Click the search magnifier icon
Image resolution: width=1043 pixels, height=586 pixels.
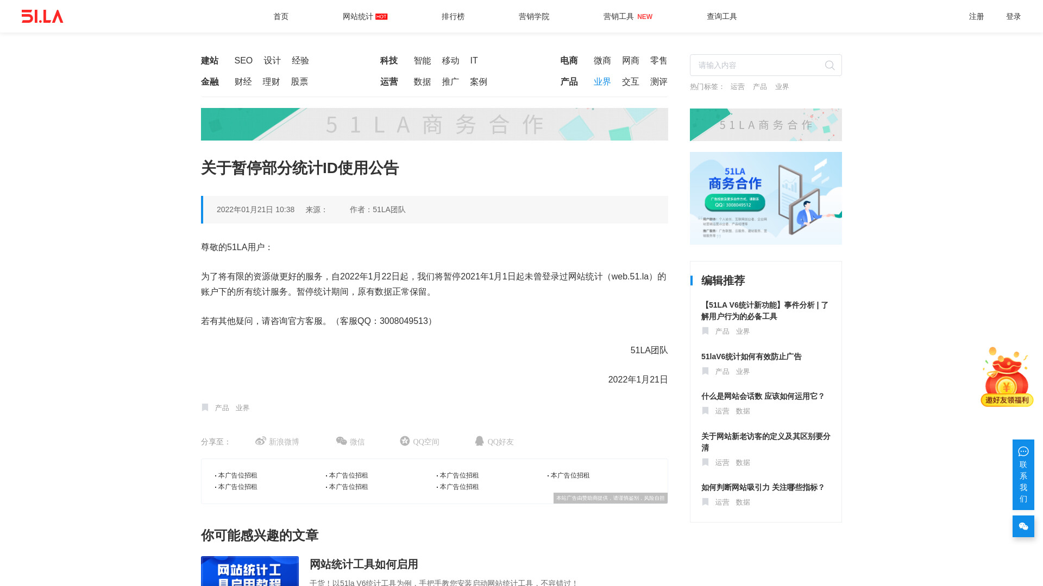point(830,65)
